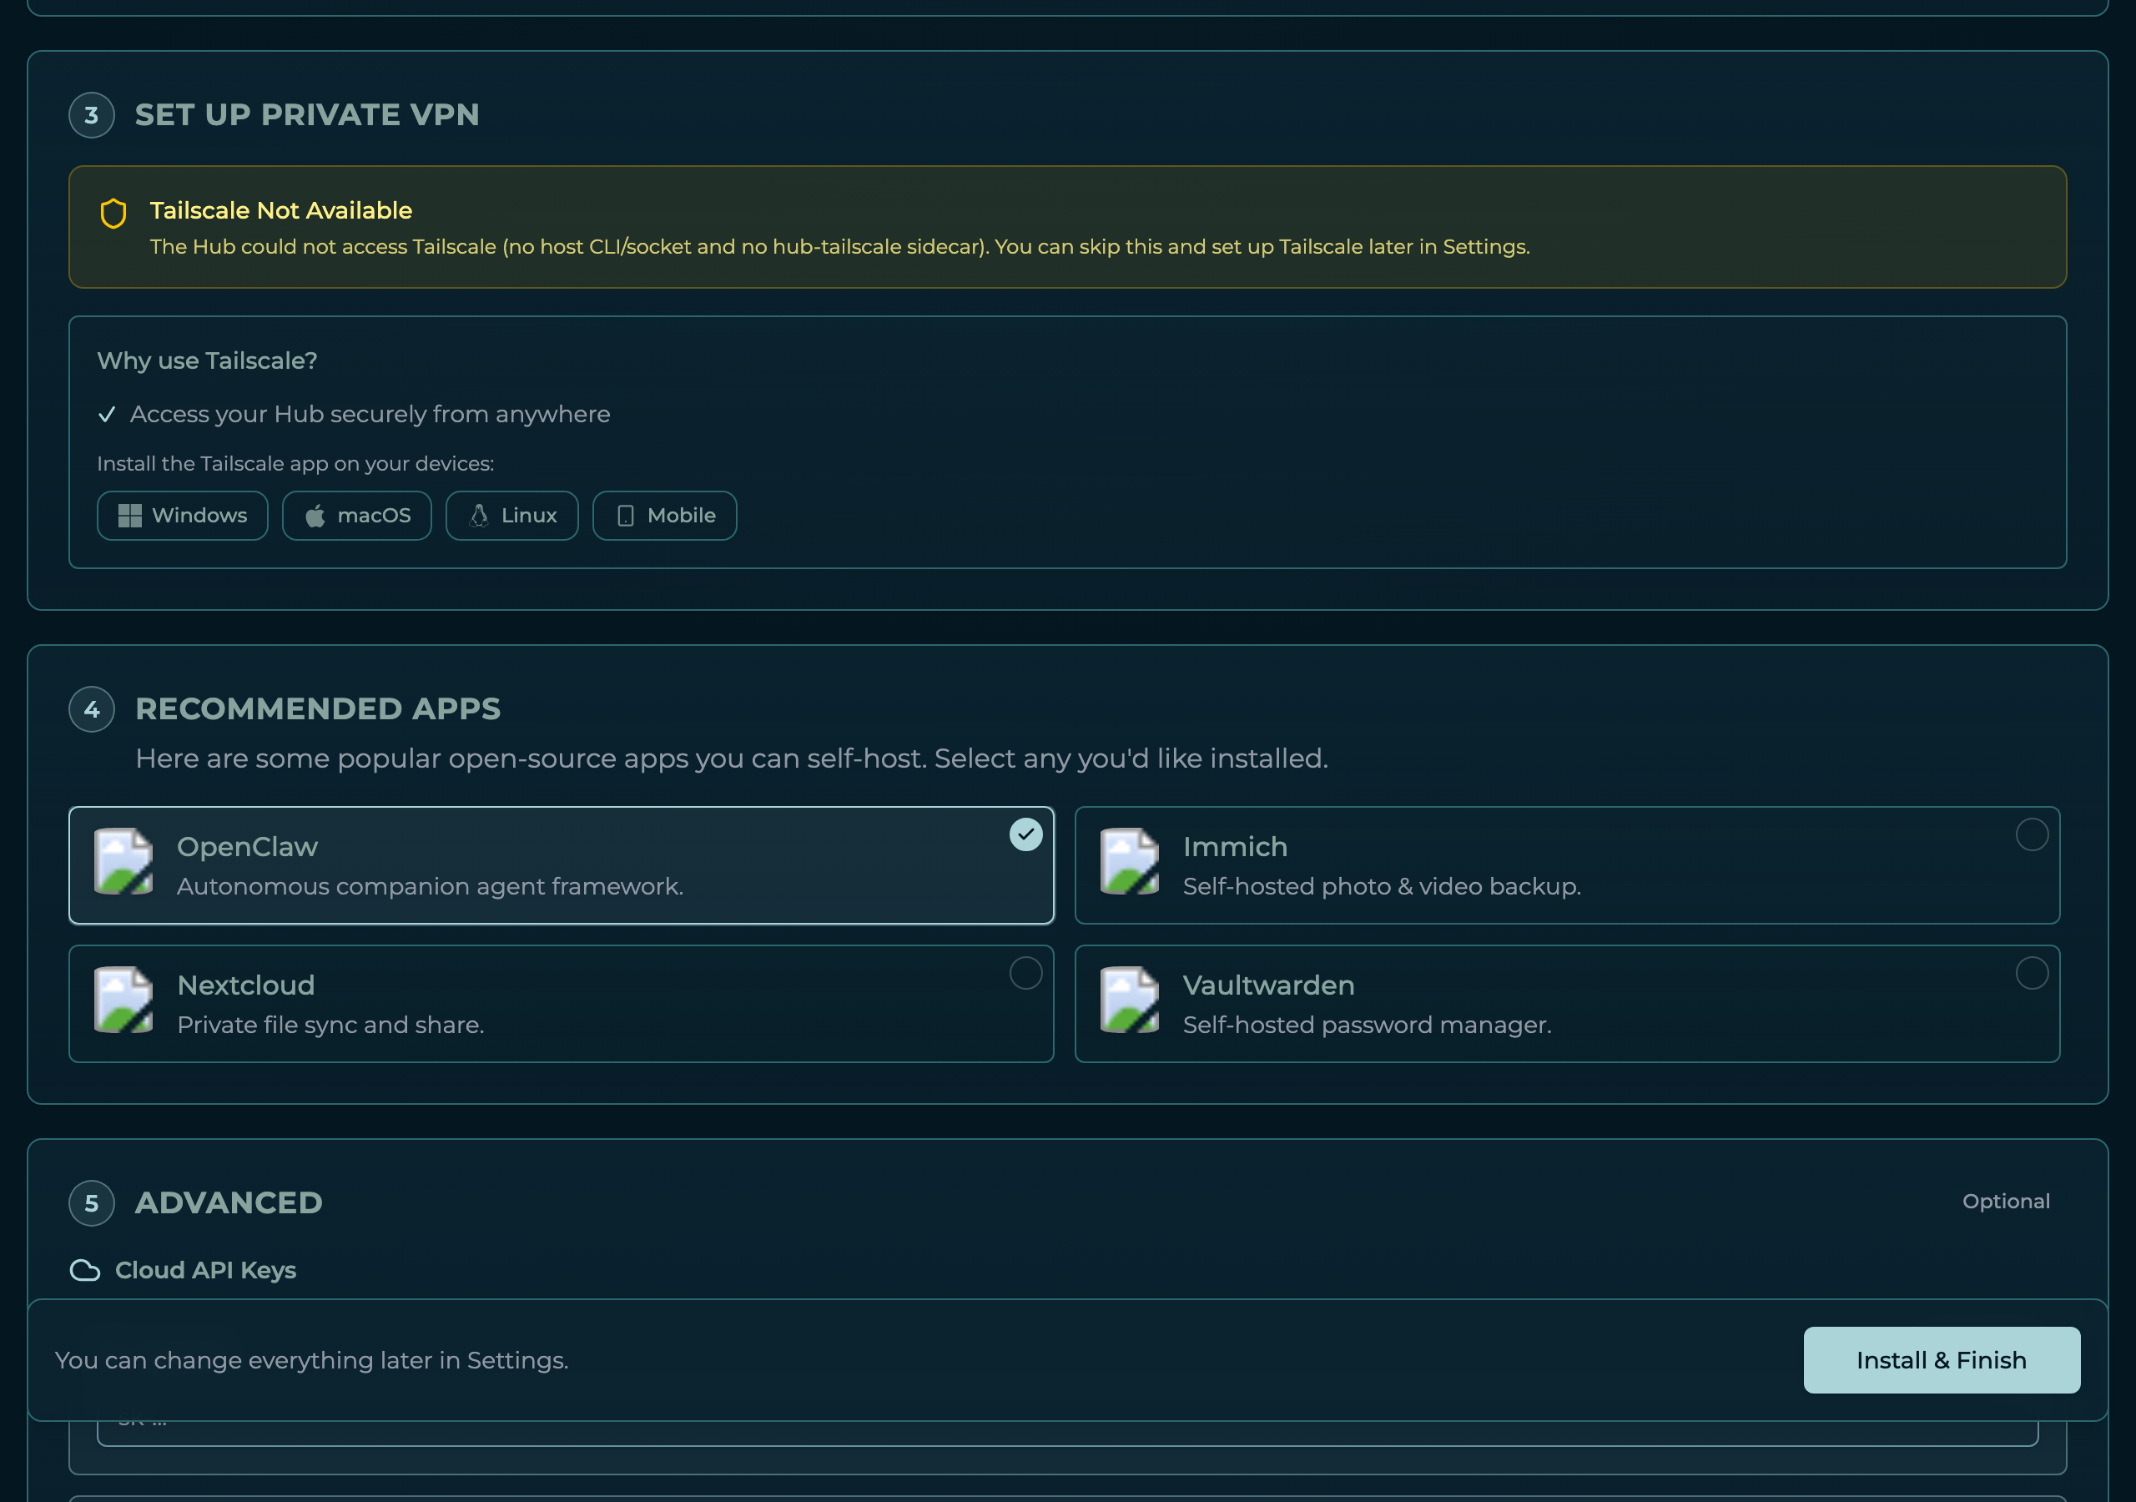Click the Why use Tailscale? text
This screenshot has height=1502, width=2136.
(208, 361)
